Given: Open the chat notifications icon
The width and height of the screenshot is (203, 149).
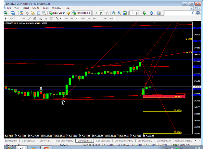Looking at the screenshot, I should 198,13.
